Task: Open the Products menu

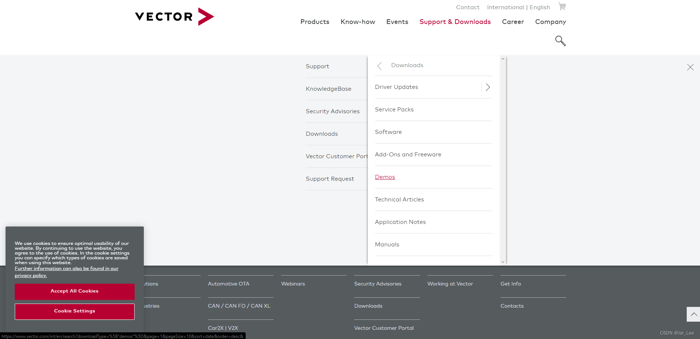Action: pos(315,22)
